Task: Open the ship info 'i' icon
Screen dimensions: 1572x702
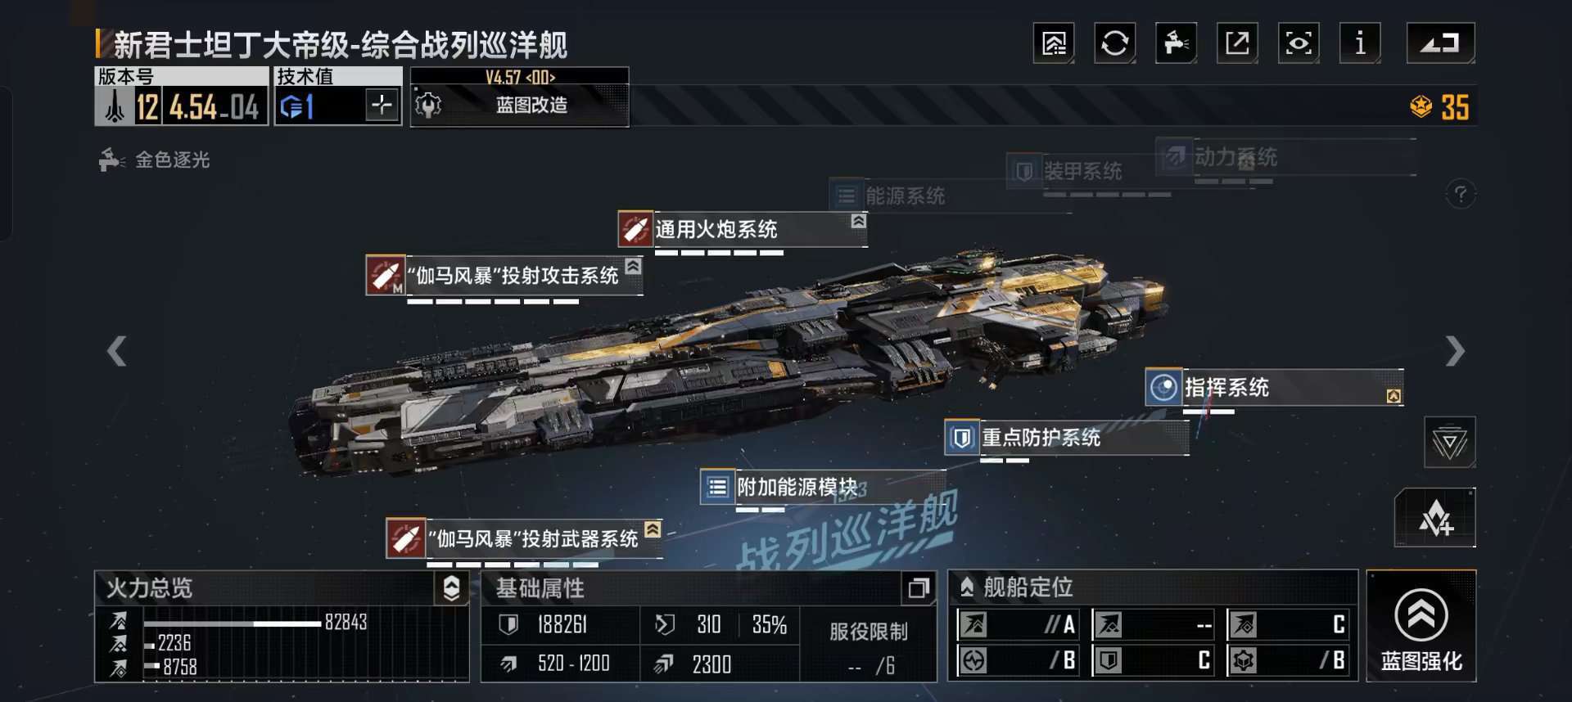Action: [1360, 43]
